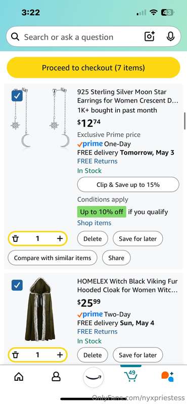Increase earrings quantity with plus button
Viewport: 187px width, 404px height.
(60, 238)
